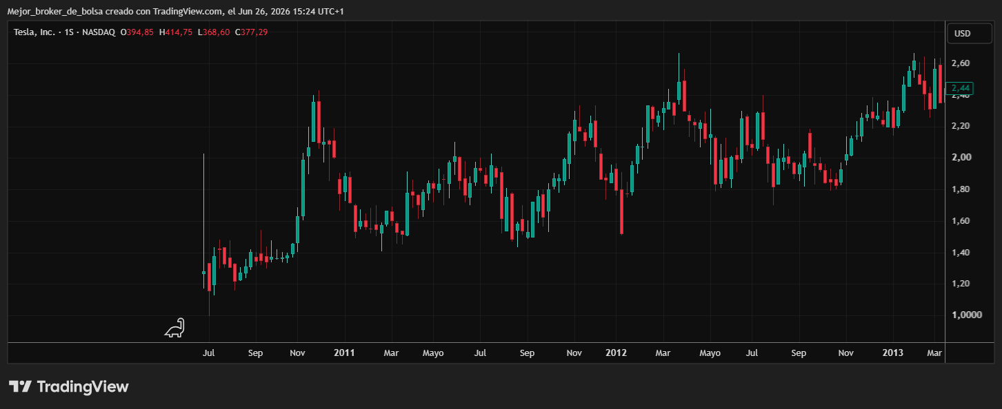Click the 1,60 price axis label
The image size is (1002, 409).
tap(961, 221)
